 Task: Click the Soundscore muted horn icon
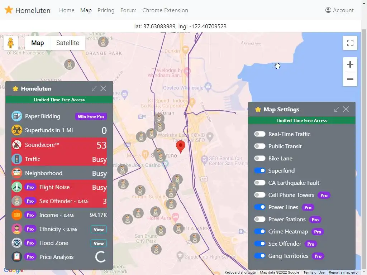17,145
